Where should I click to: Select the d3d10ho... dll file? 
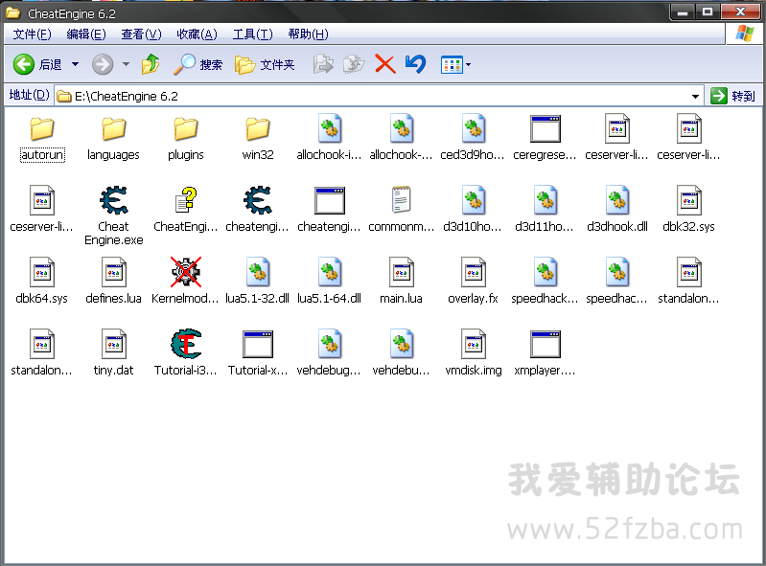tap(473, 210)
